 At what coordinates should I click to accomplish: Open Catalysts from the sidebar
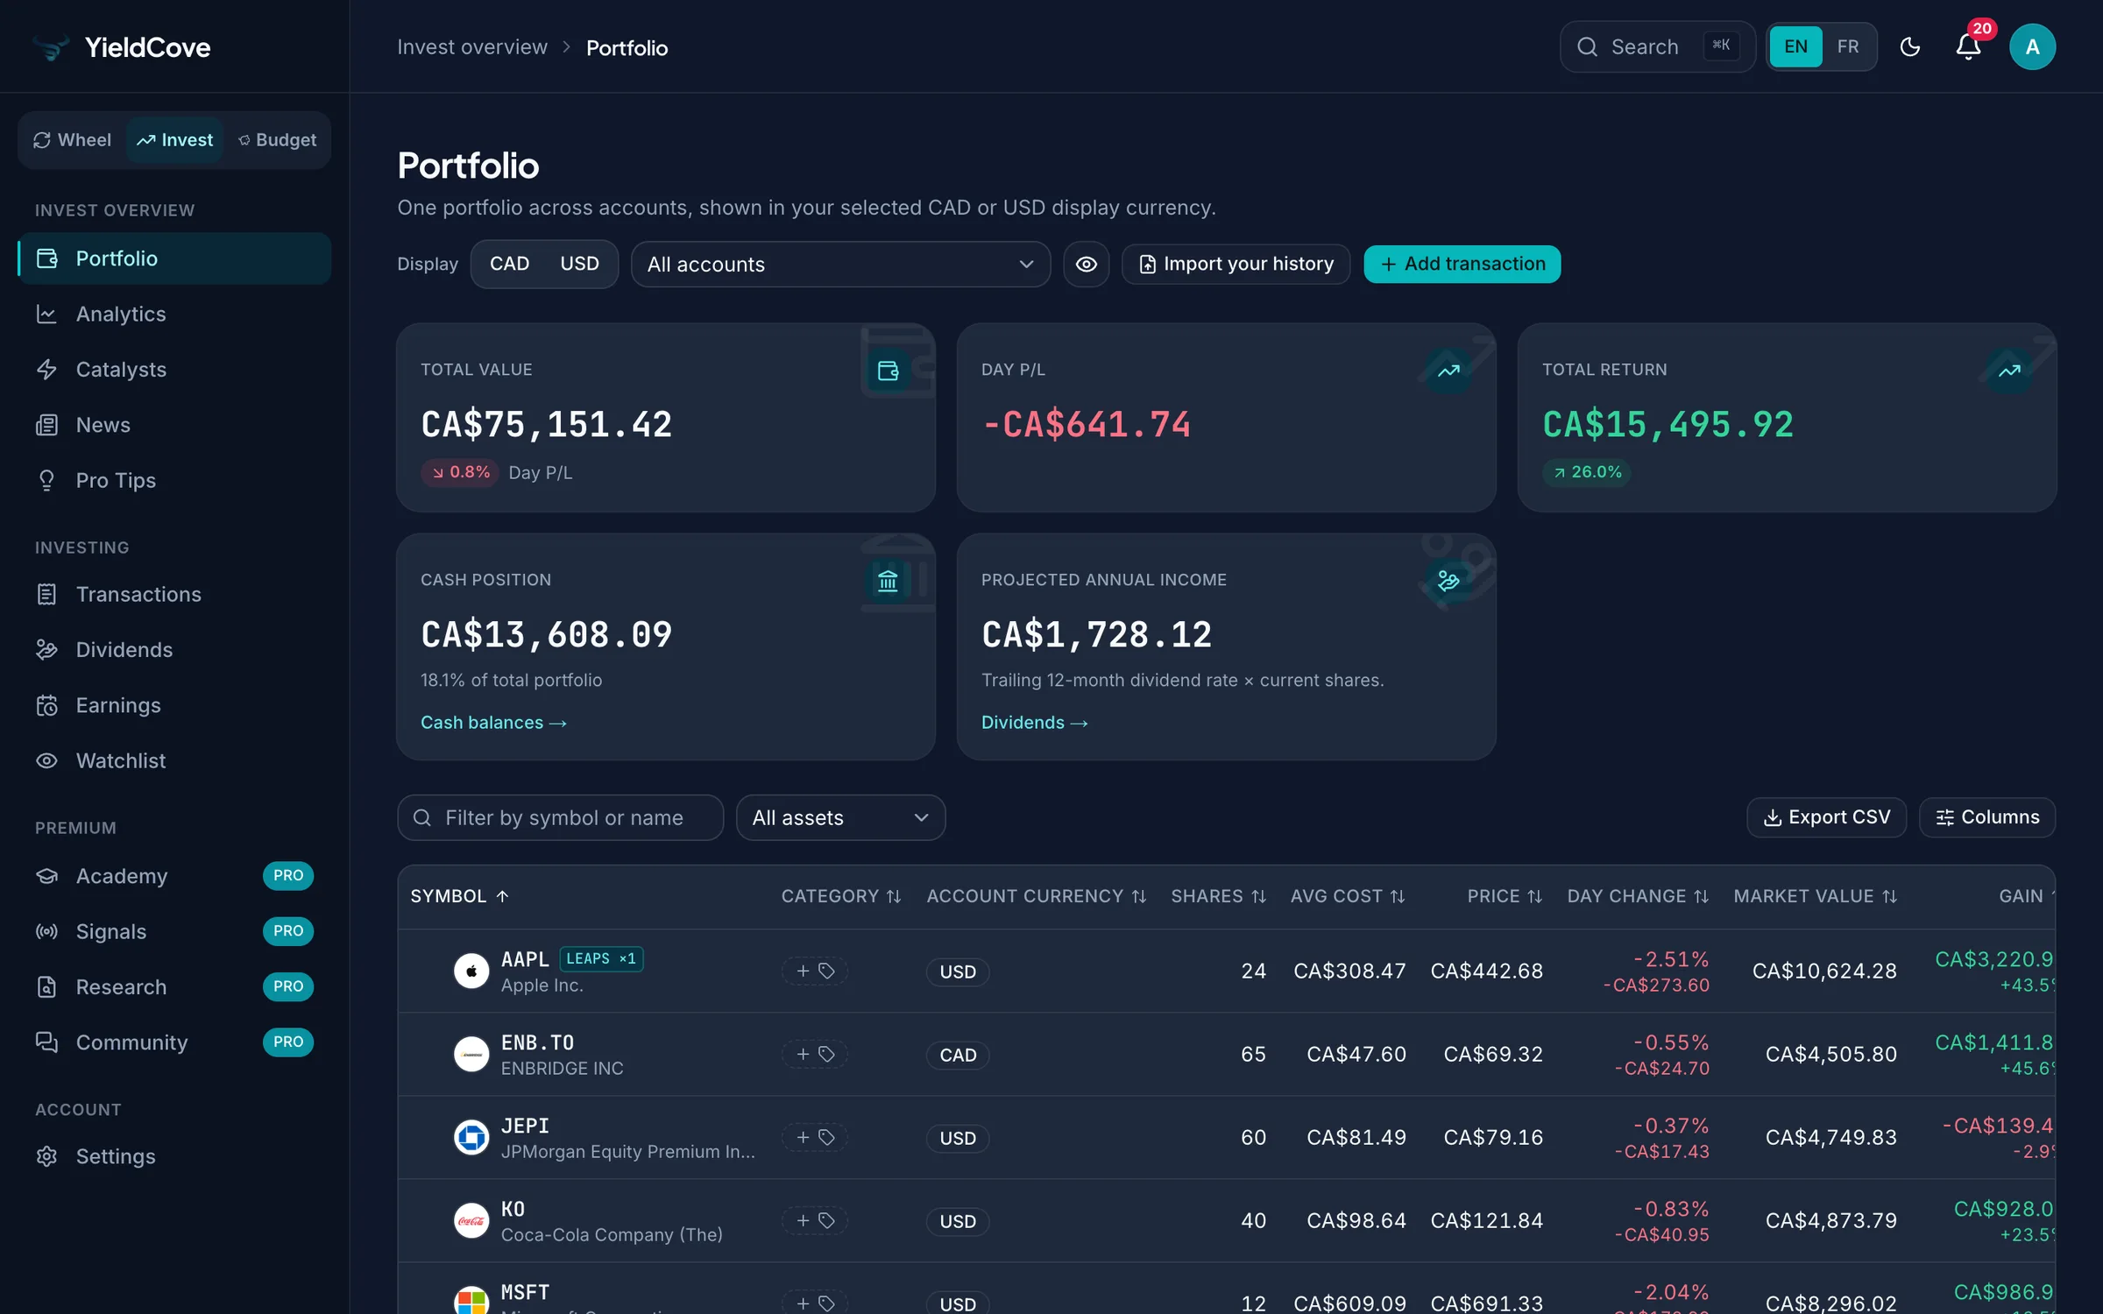(174, 369)
